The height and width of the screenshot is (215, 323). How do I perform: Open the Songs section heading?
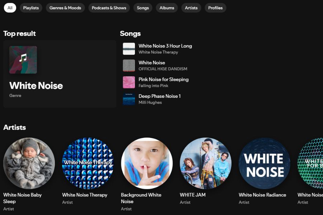[130, 33]
